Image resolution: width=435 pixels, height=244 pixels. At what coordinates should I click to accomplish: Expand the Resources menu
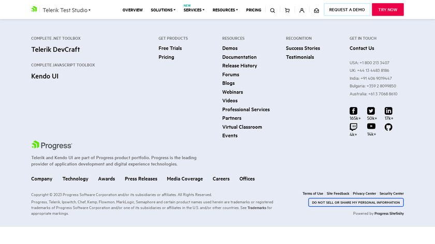[225, 10]
